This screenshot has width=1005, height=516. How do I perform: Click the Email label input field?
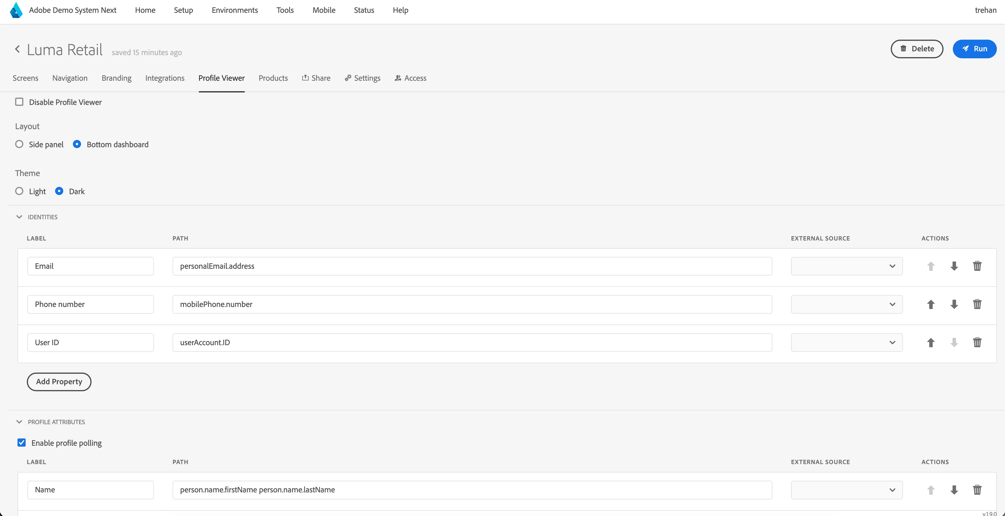click(x=91, y=266)
